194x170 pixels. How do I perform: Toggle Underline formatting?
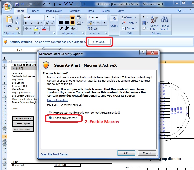click(38, 23)
